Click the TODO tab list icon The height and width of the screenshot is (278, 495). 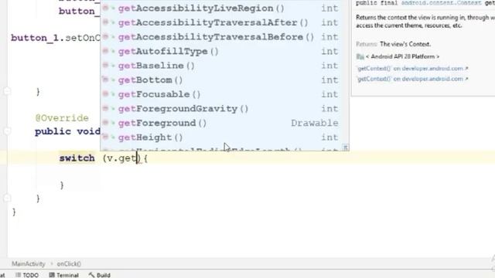click(x=18, y=275)
